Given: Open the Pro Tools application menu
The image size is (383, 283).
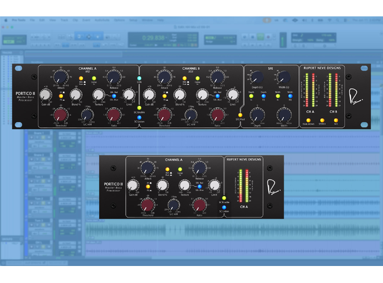Looking at the screenshot, I should coord(19,20).
